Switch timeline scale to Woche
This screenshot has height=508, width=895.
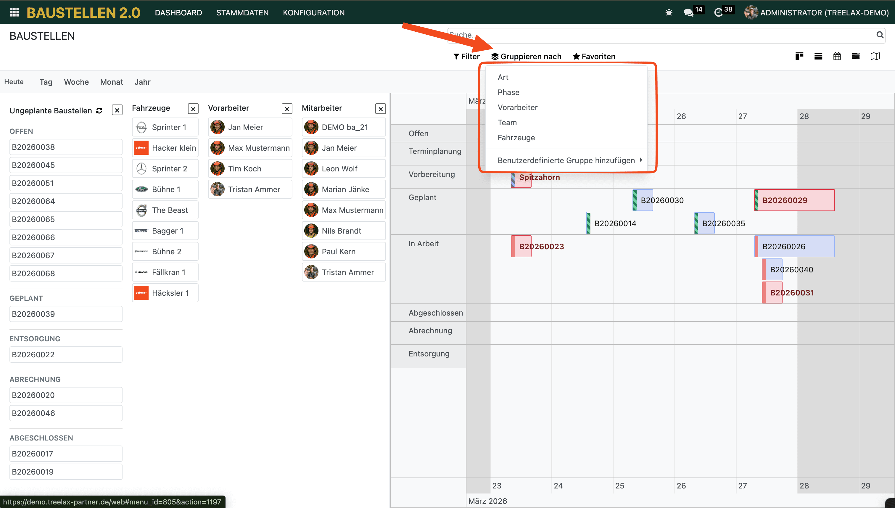(x=76, y=82)
